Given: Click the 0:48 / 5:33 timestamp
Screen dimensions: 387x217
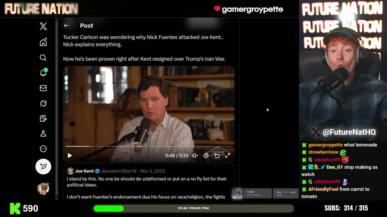Looking at the screenshot, I should tap(177, 156).
